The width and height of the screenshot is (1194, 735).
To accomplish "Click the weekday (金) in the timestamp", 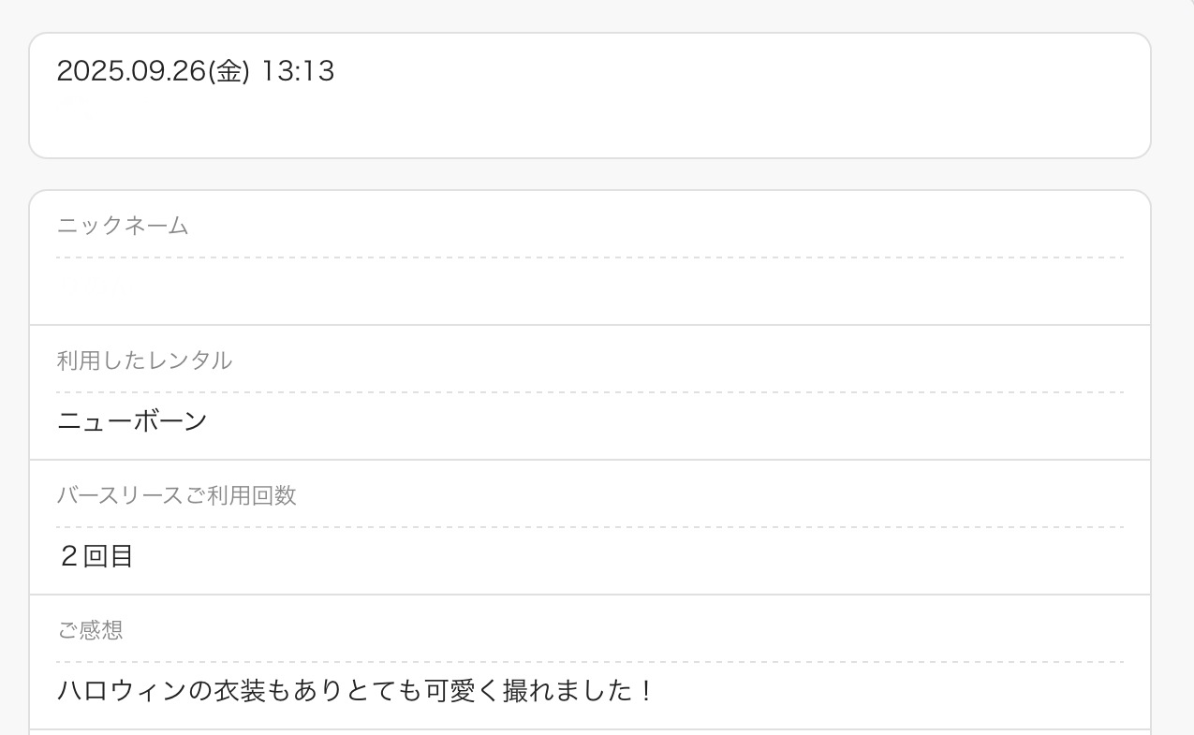I will pos(228,71).
